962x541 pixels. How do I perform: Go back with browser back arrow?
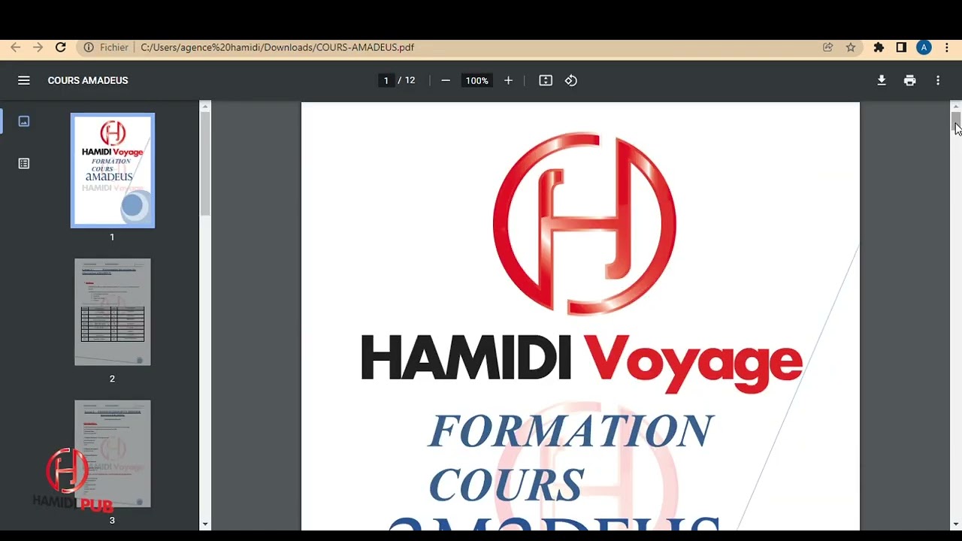[15, 47]
